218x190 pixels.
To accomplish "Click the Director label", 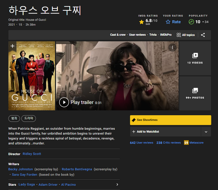I will click(x=14, y=154).
